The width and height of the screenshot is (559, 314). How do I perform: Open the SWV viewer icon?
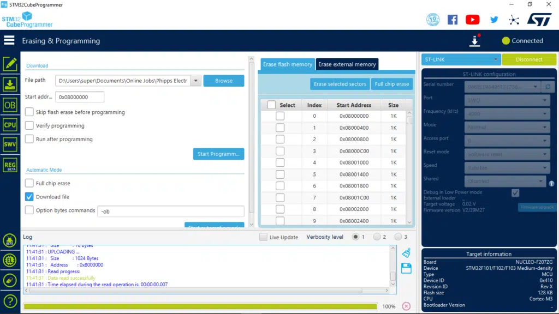10,144
